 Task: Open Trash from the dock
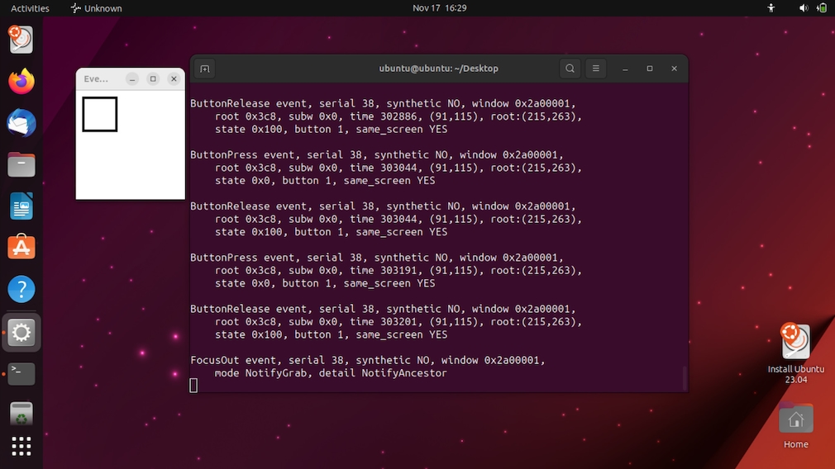point(21,415)
